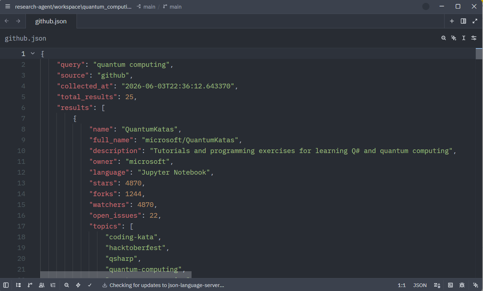Click the timestamp "2026-06-03T22:36:12.643370"
Image resolution: width=483 pixels, height=291 pixels.
pyautogui.click(x=178, y=86)
